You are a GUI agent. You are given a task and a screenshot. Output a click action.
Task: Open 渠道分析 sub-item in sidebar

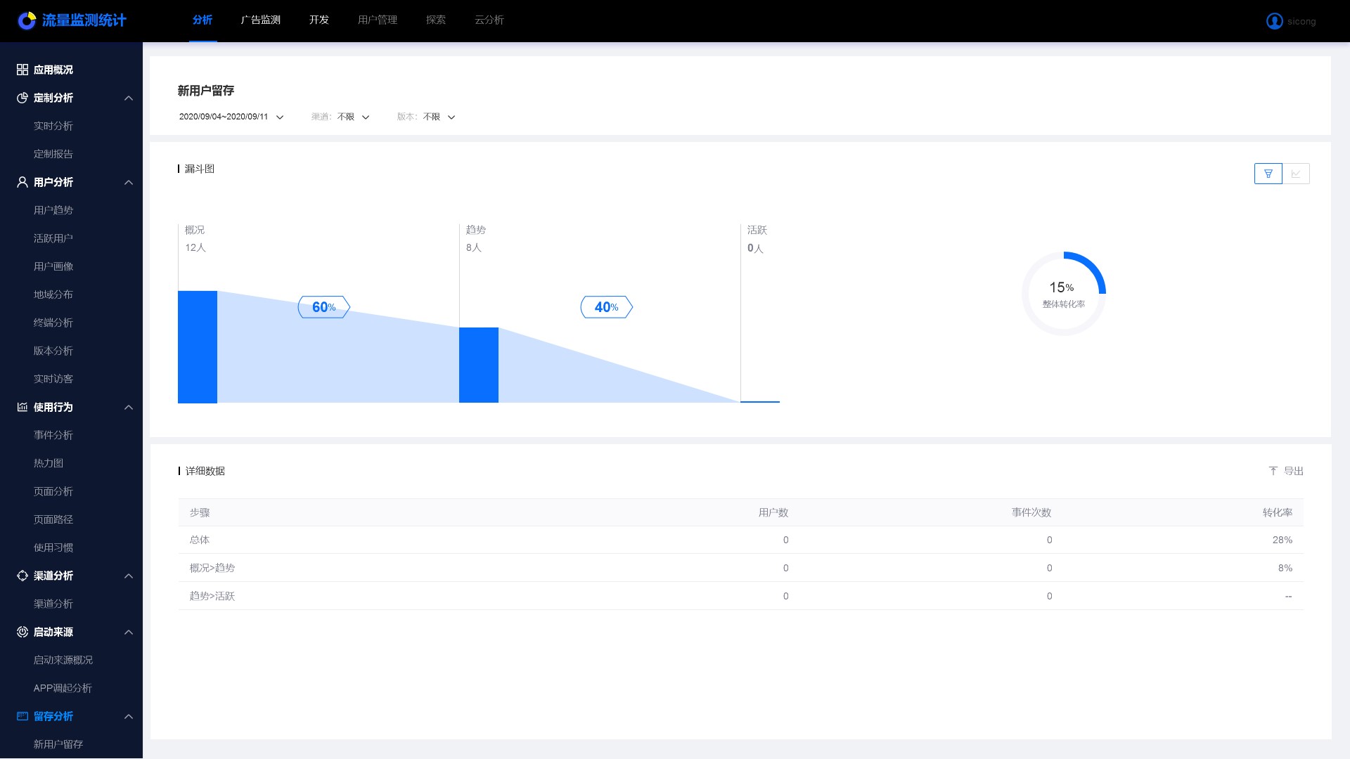53,604
